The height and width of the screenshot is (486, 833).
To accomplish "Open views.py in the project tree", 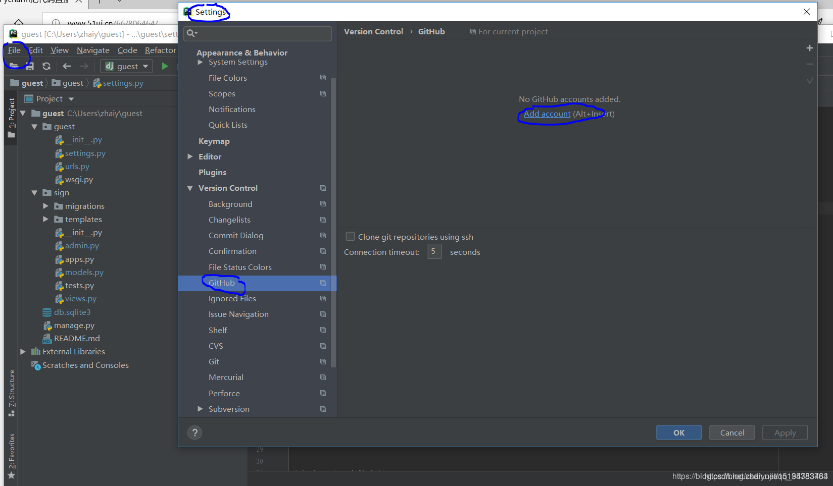I will tap(80, 298).
